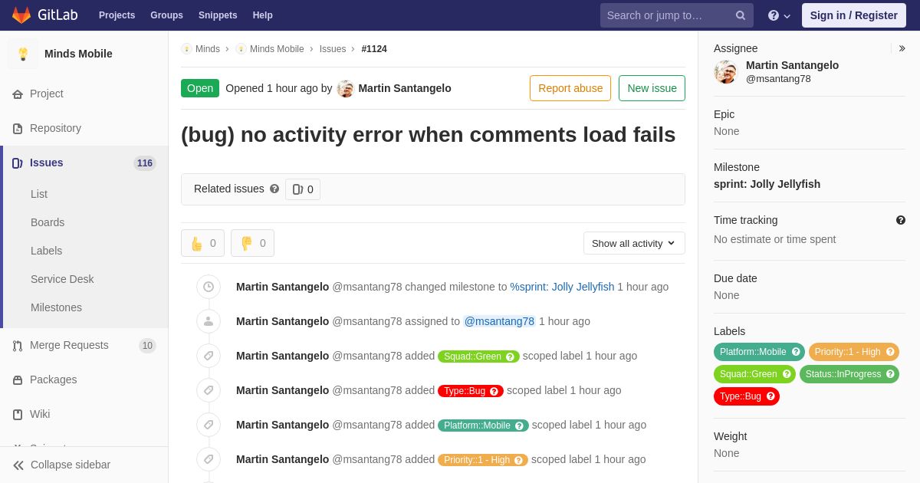This screenshot has height=483, width=920.
Task: Click the thumbs down reaction button
Action: (252, 243)
